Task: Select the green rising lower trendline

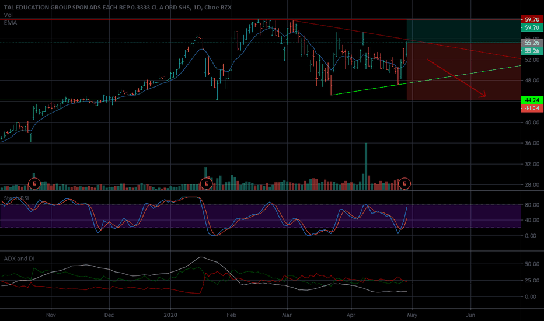Action: (426, 80)
